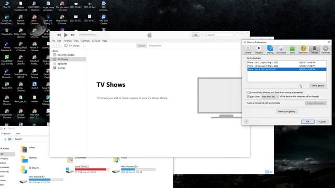
Task: Open Local Disk (C:) drive
Action: point(87,169)
